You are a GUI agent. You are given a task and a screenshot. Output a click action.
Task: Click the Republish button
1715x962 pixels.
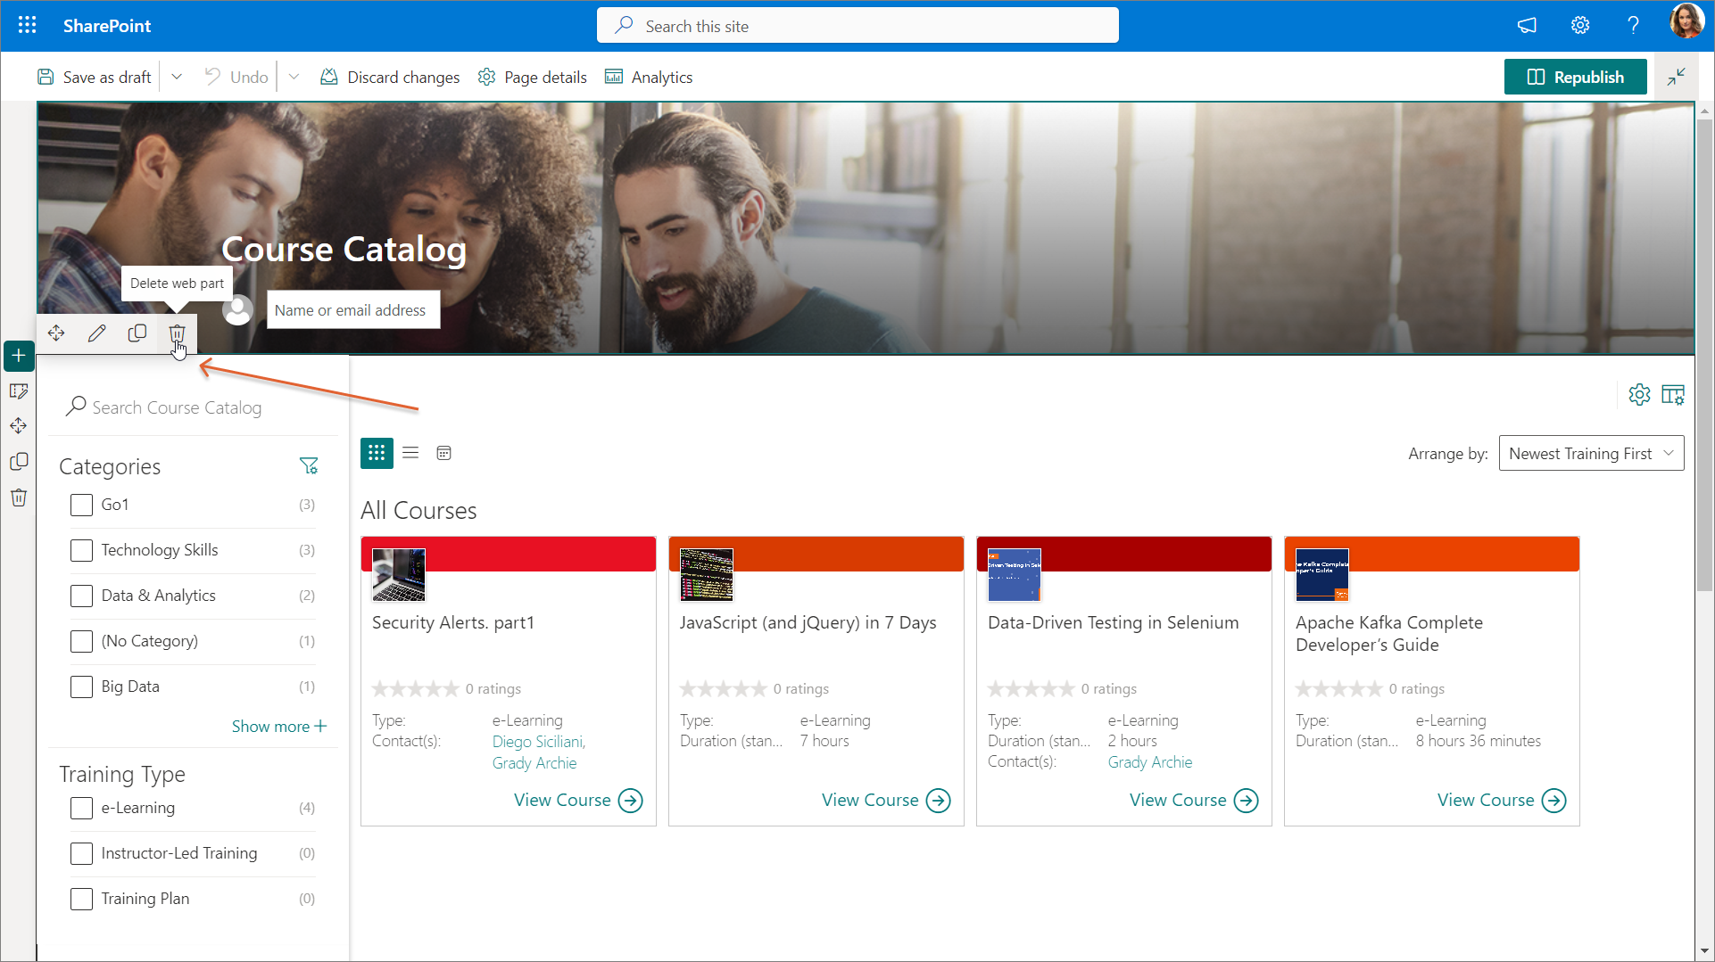coord(1575,78)
